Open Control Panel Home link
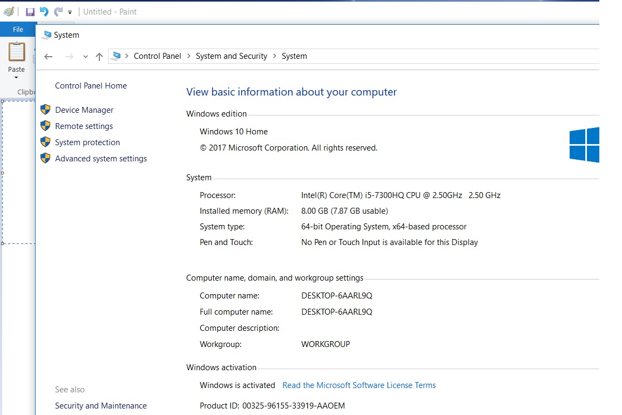 (x=91, y=86)
